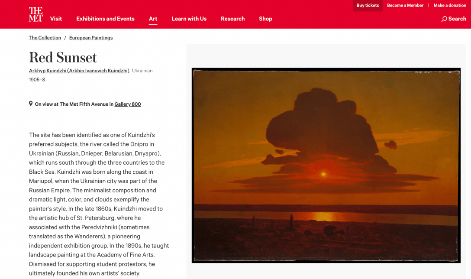Click the location pin icon

31,104
